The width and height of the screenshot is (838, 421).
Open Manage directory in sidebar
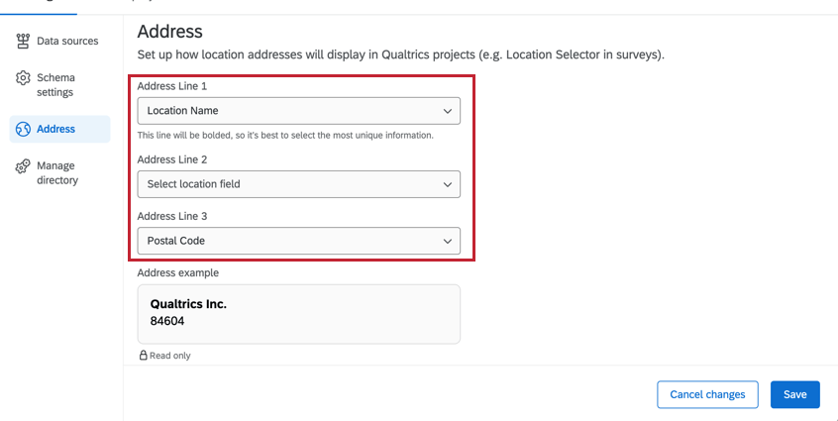pos(57,172)
